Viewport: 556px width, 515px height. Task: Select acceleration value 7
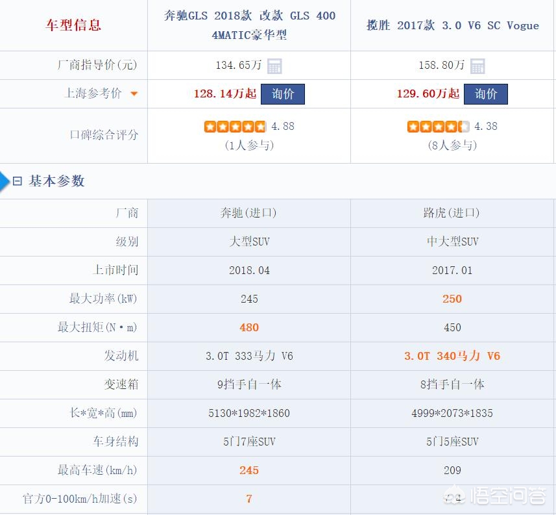[249, 499]
